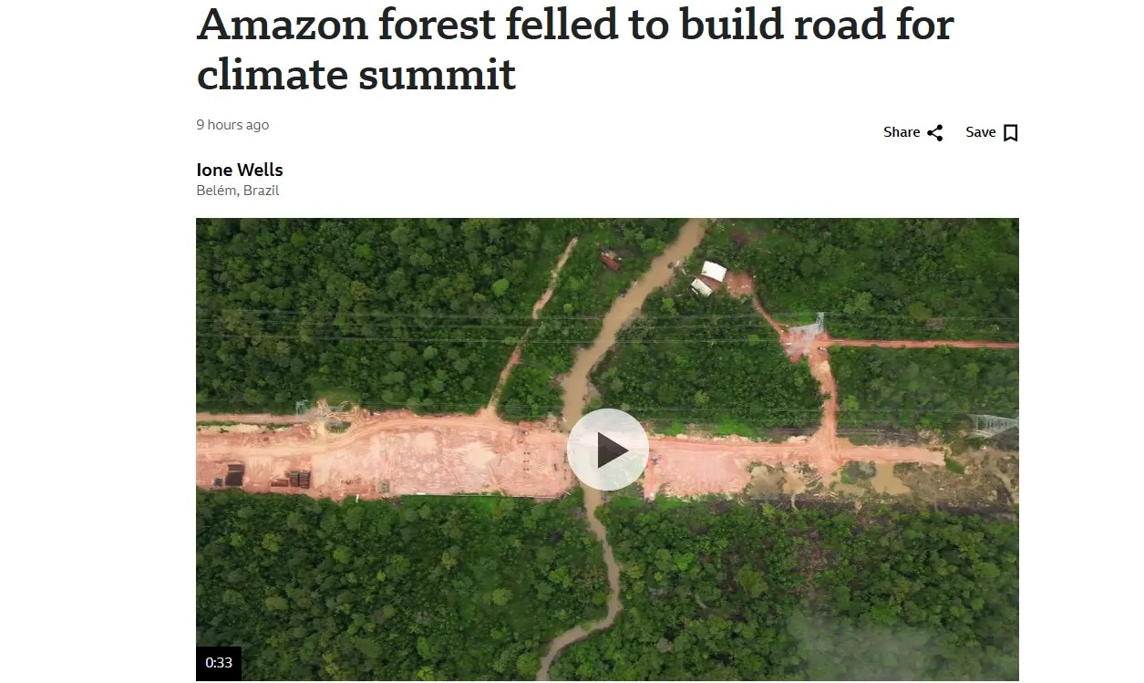Open author Ione Wells' name link
Screen dimensions: 1144x683
point(240,170)
